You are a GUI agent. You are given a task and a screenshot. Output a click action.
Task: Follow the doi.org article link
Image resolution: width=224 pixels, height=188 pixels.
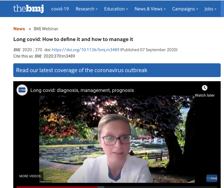click(85, 50)
